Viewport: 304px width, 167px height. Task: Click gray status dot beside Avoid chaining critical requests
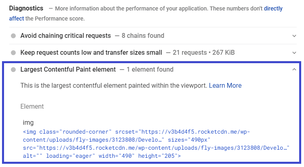[13, 36]
